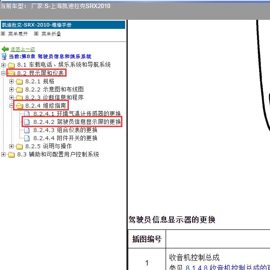Click 当前车型 上海凯迪拉克SRX2010 header text
Screen dimensions: 270x270
coord(55,6)
